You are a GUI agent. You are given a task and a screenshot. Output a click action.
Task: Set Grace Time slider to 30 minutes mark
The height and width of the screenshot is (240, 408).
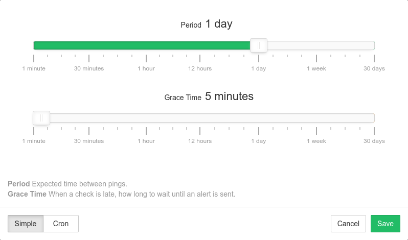pyautogui.click(x=89, y=118)
